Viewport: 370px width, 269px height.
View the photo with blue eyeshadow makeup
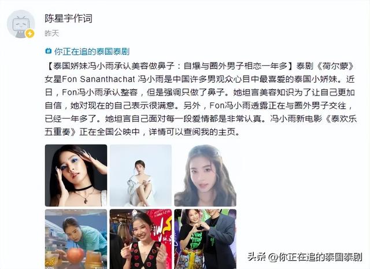(76, 175)
